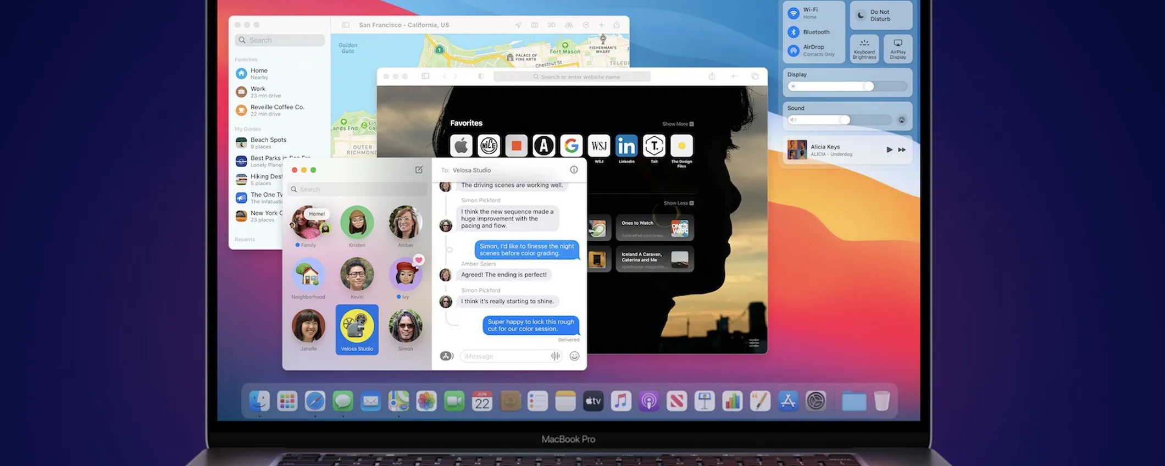
Task: Open Look Around binoculars in Maps toolbar
Action: point(569,25)
